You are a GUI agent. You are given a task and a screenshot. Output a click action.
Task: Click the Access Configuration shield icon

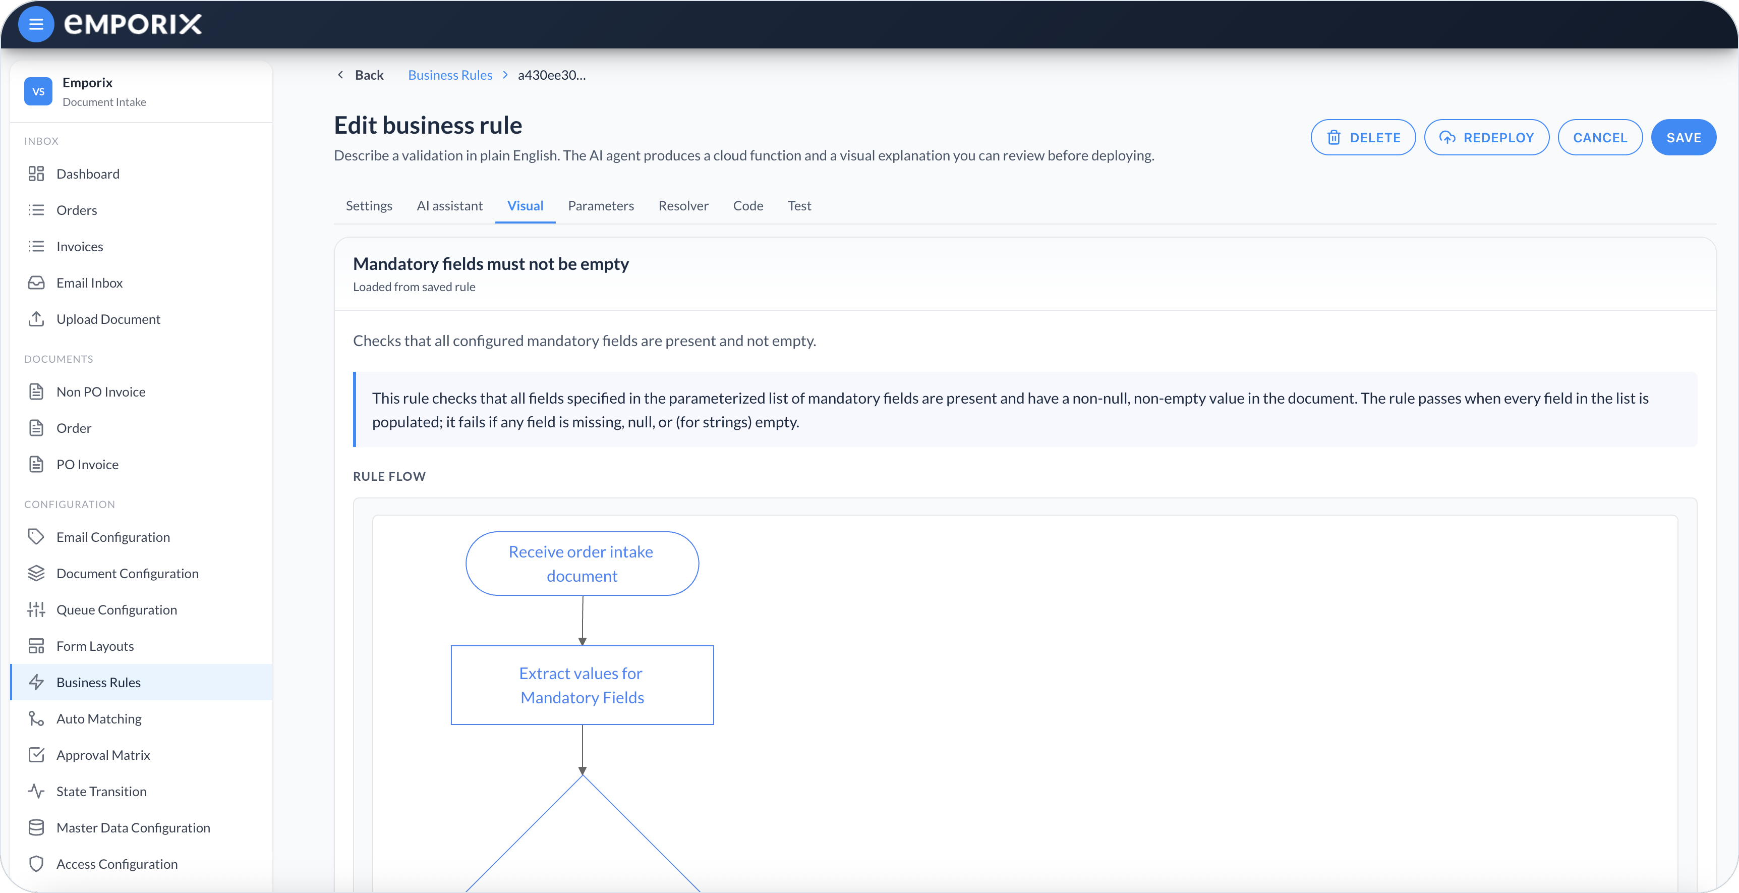click(36, 864)
